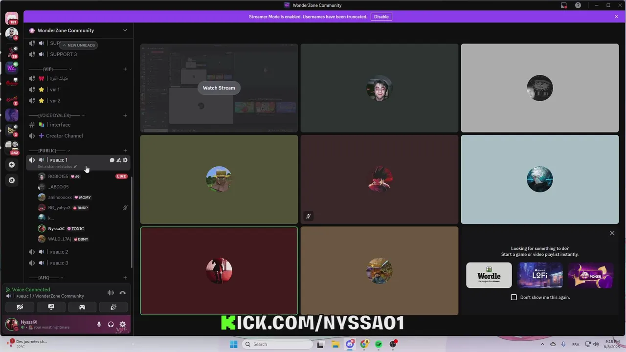Image resolution: width=626 pixels, height=352 pixels.
Task: Join Creator Channel voice channel
Action: [78, 136]
